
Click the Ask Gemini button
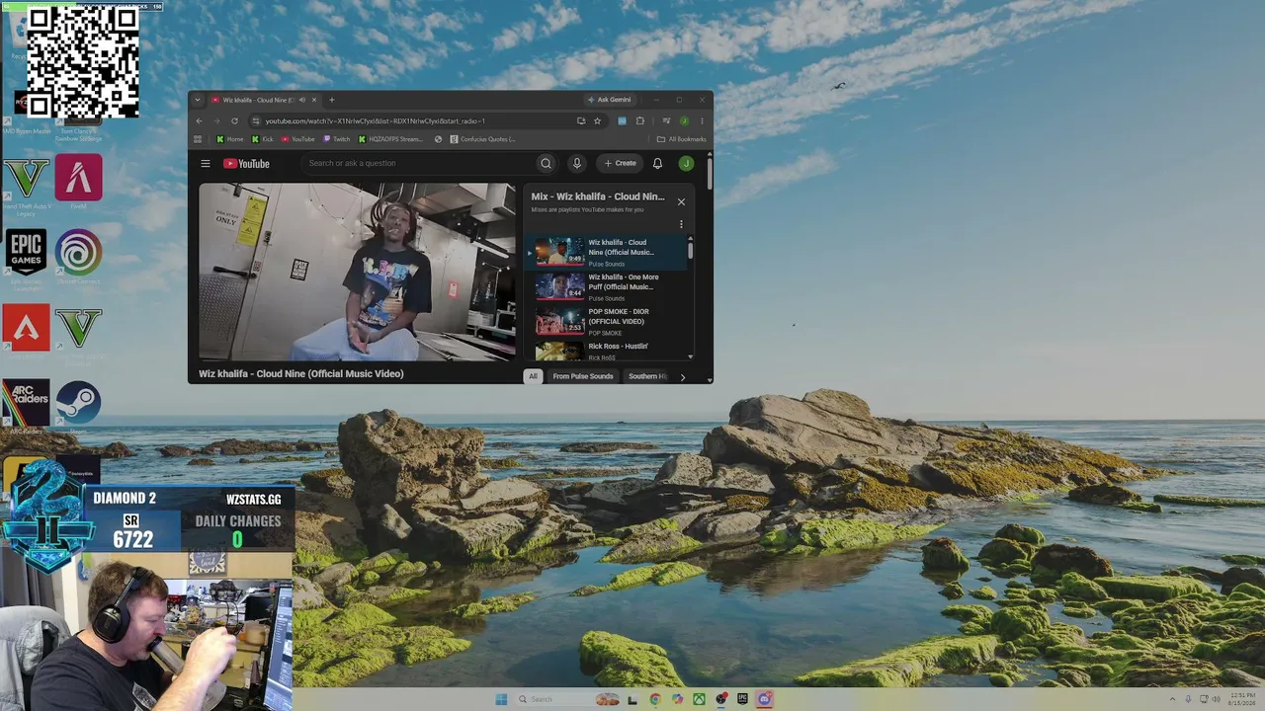tap(609, 100)
